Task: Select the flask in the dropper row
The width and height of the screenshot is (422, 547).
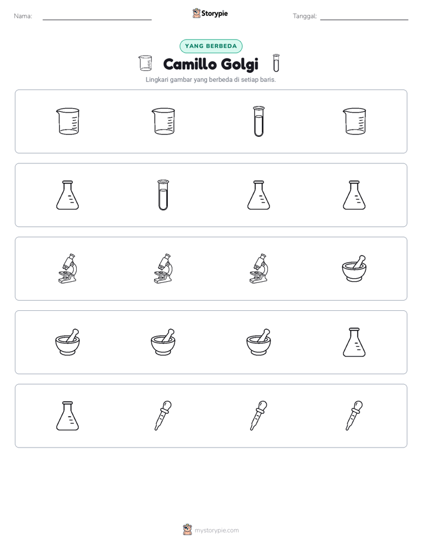Action: click(67, 416)
